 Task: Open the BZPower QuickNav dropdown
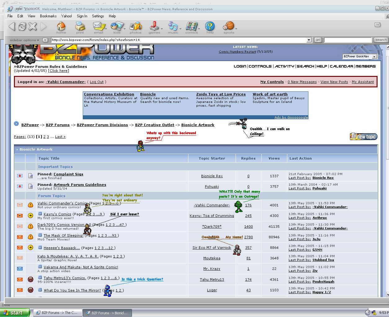tap(360, 56)
